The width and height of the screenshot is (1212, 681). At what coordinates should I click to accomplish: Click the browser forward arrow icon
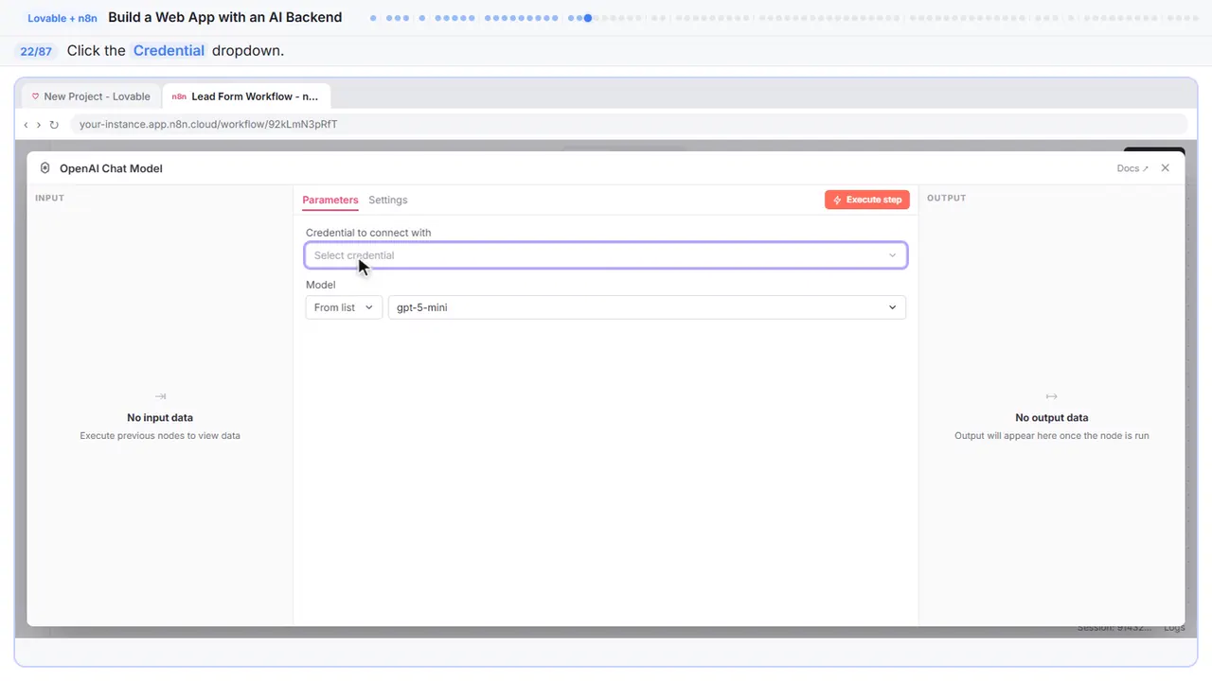click(39, 125)
